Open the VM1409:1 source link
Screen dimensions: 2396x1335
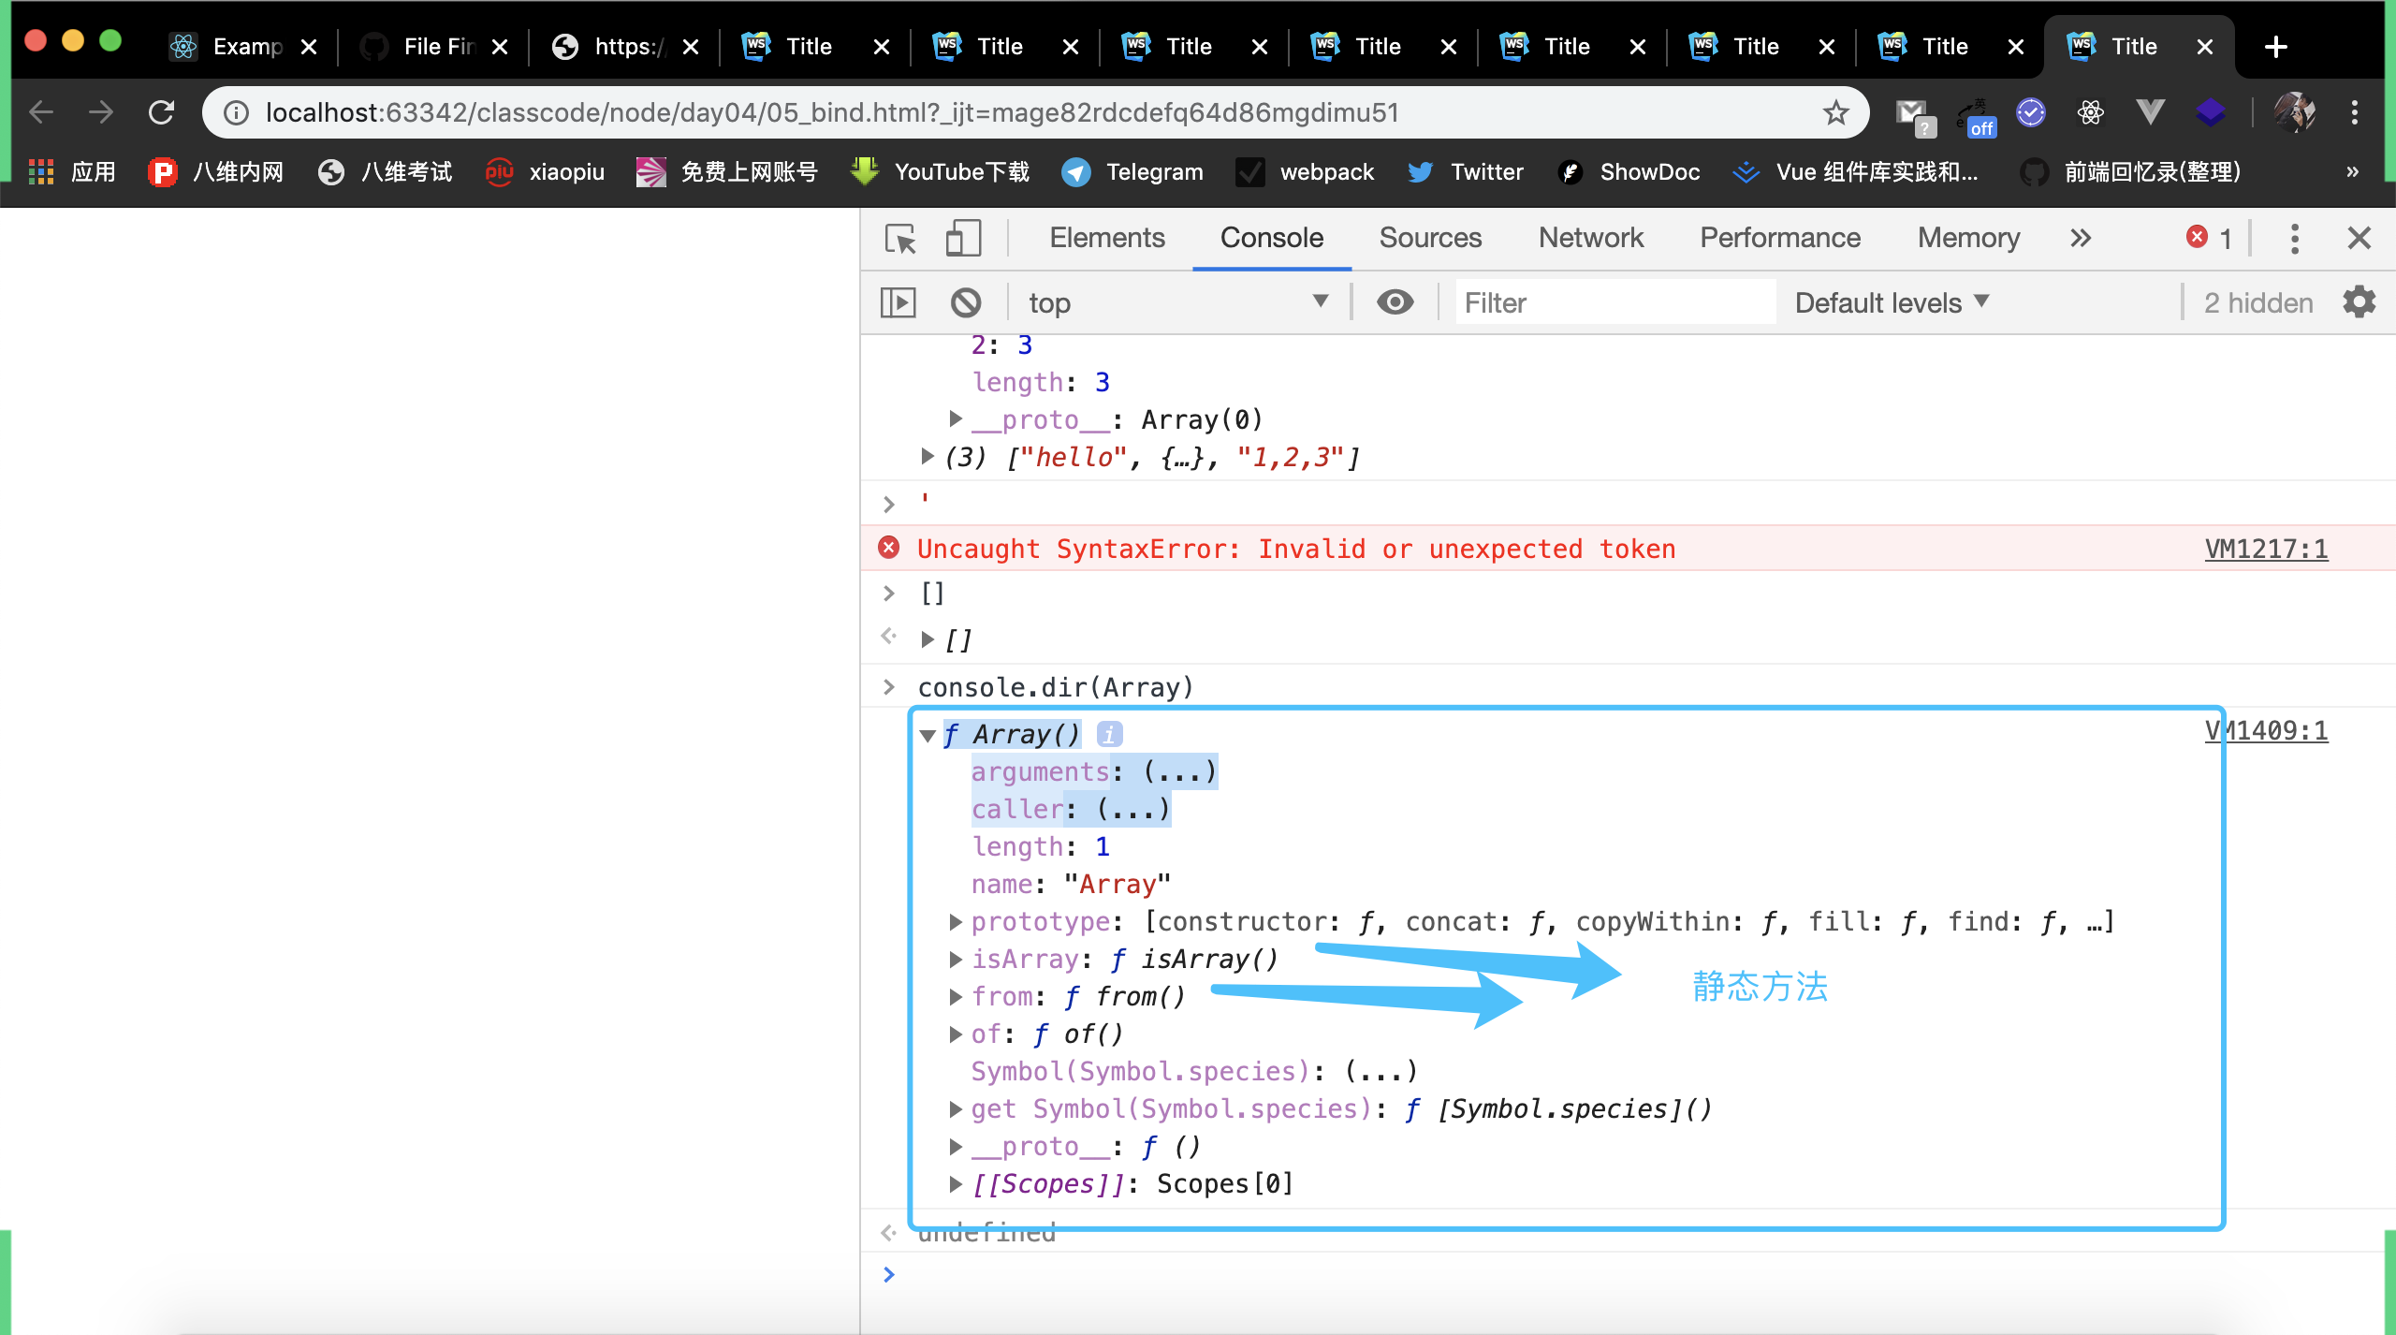point(2265,730)
